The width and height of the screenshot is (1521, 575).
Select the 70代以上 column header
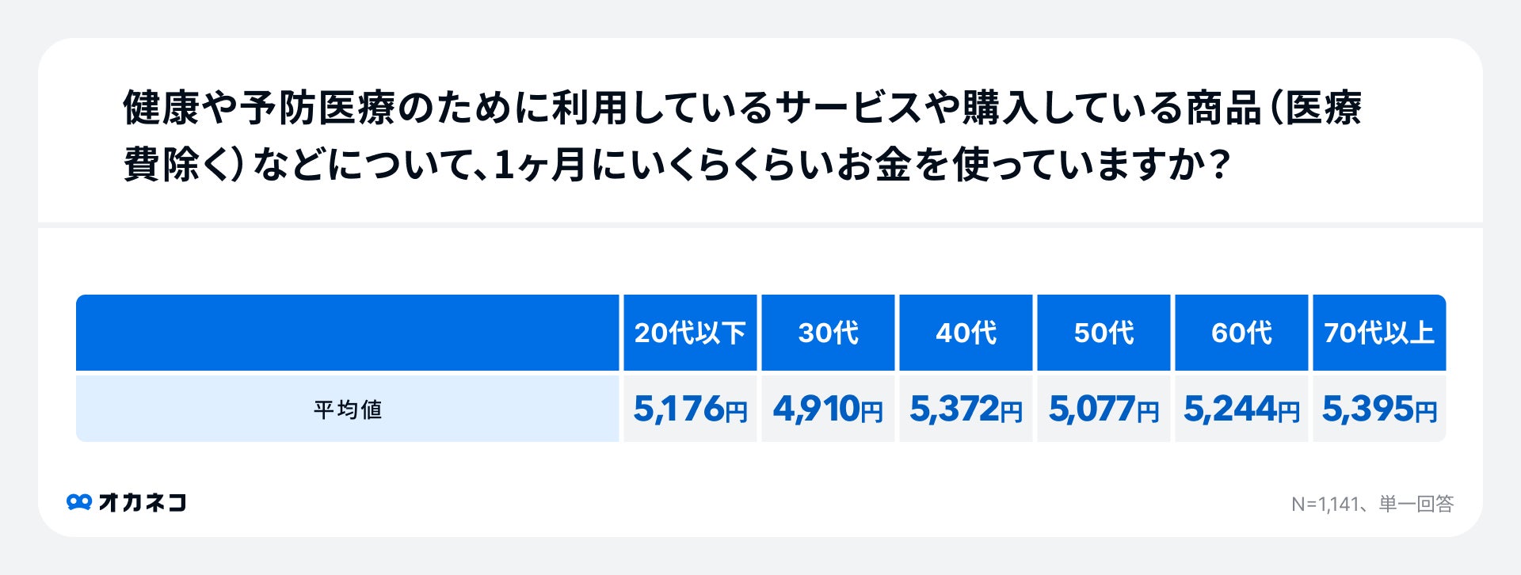point(1379,333)
